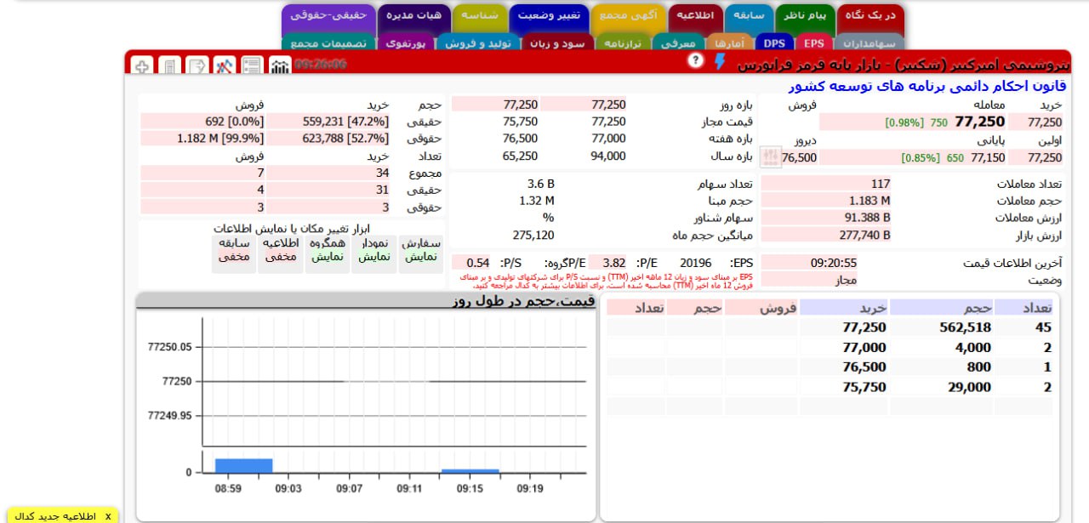Click the trade volume value 1.183 M
The width and height of the screenshot is (1089, 523).
tap(869, 201)
